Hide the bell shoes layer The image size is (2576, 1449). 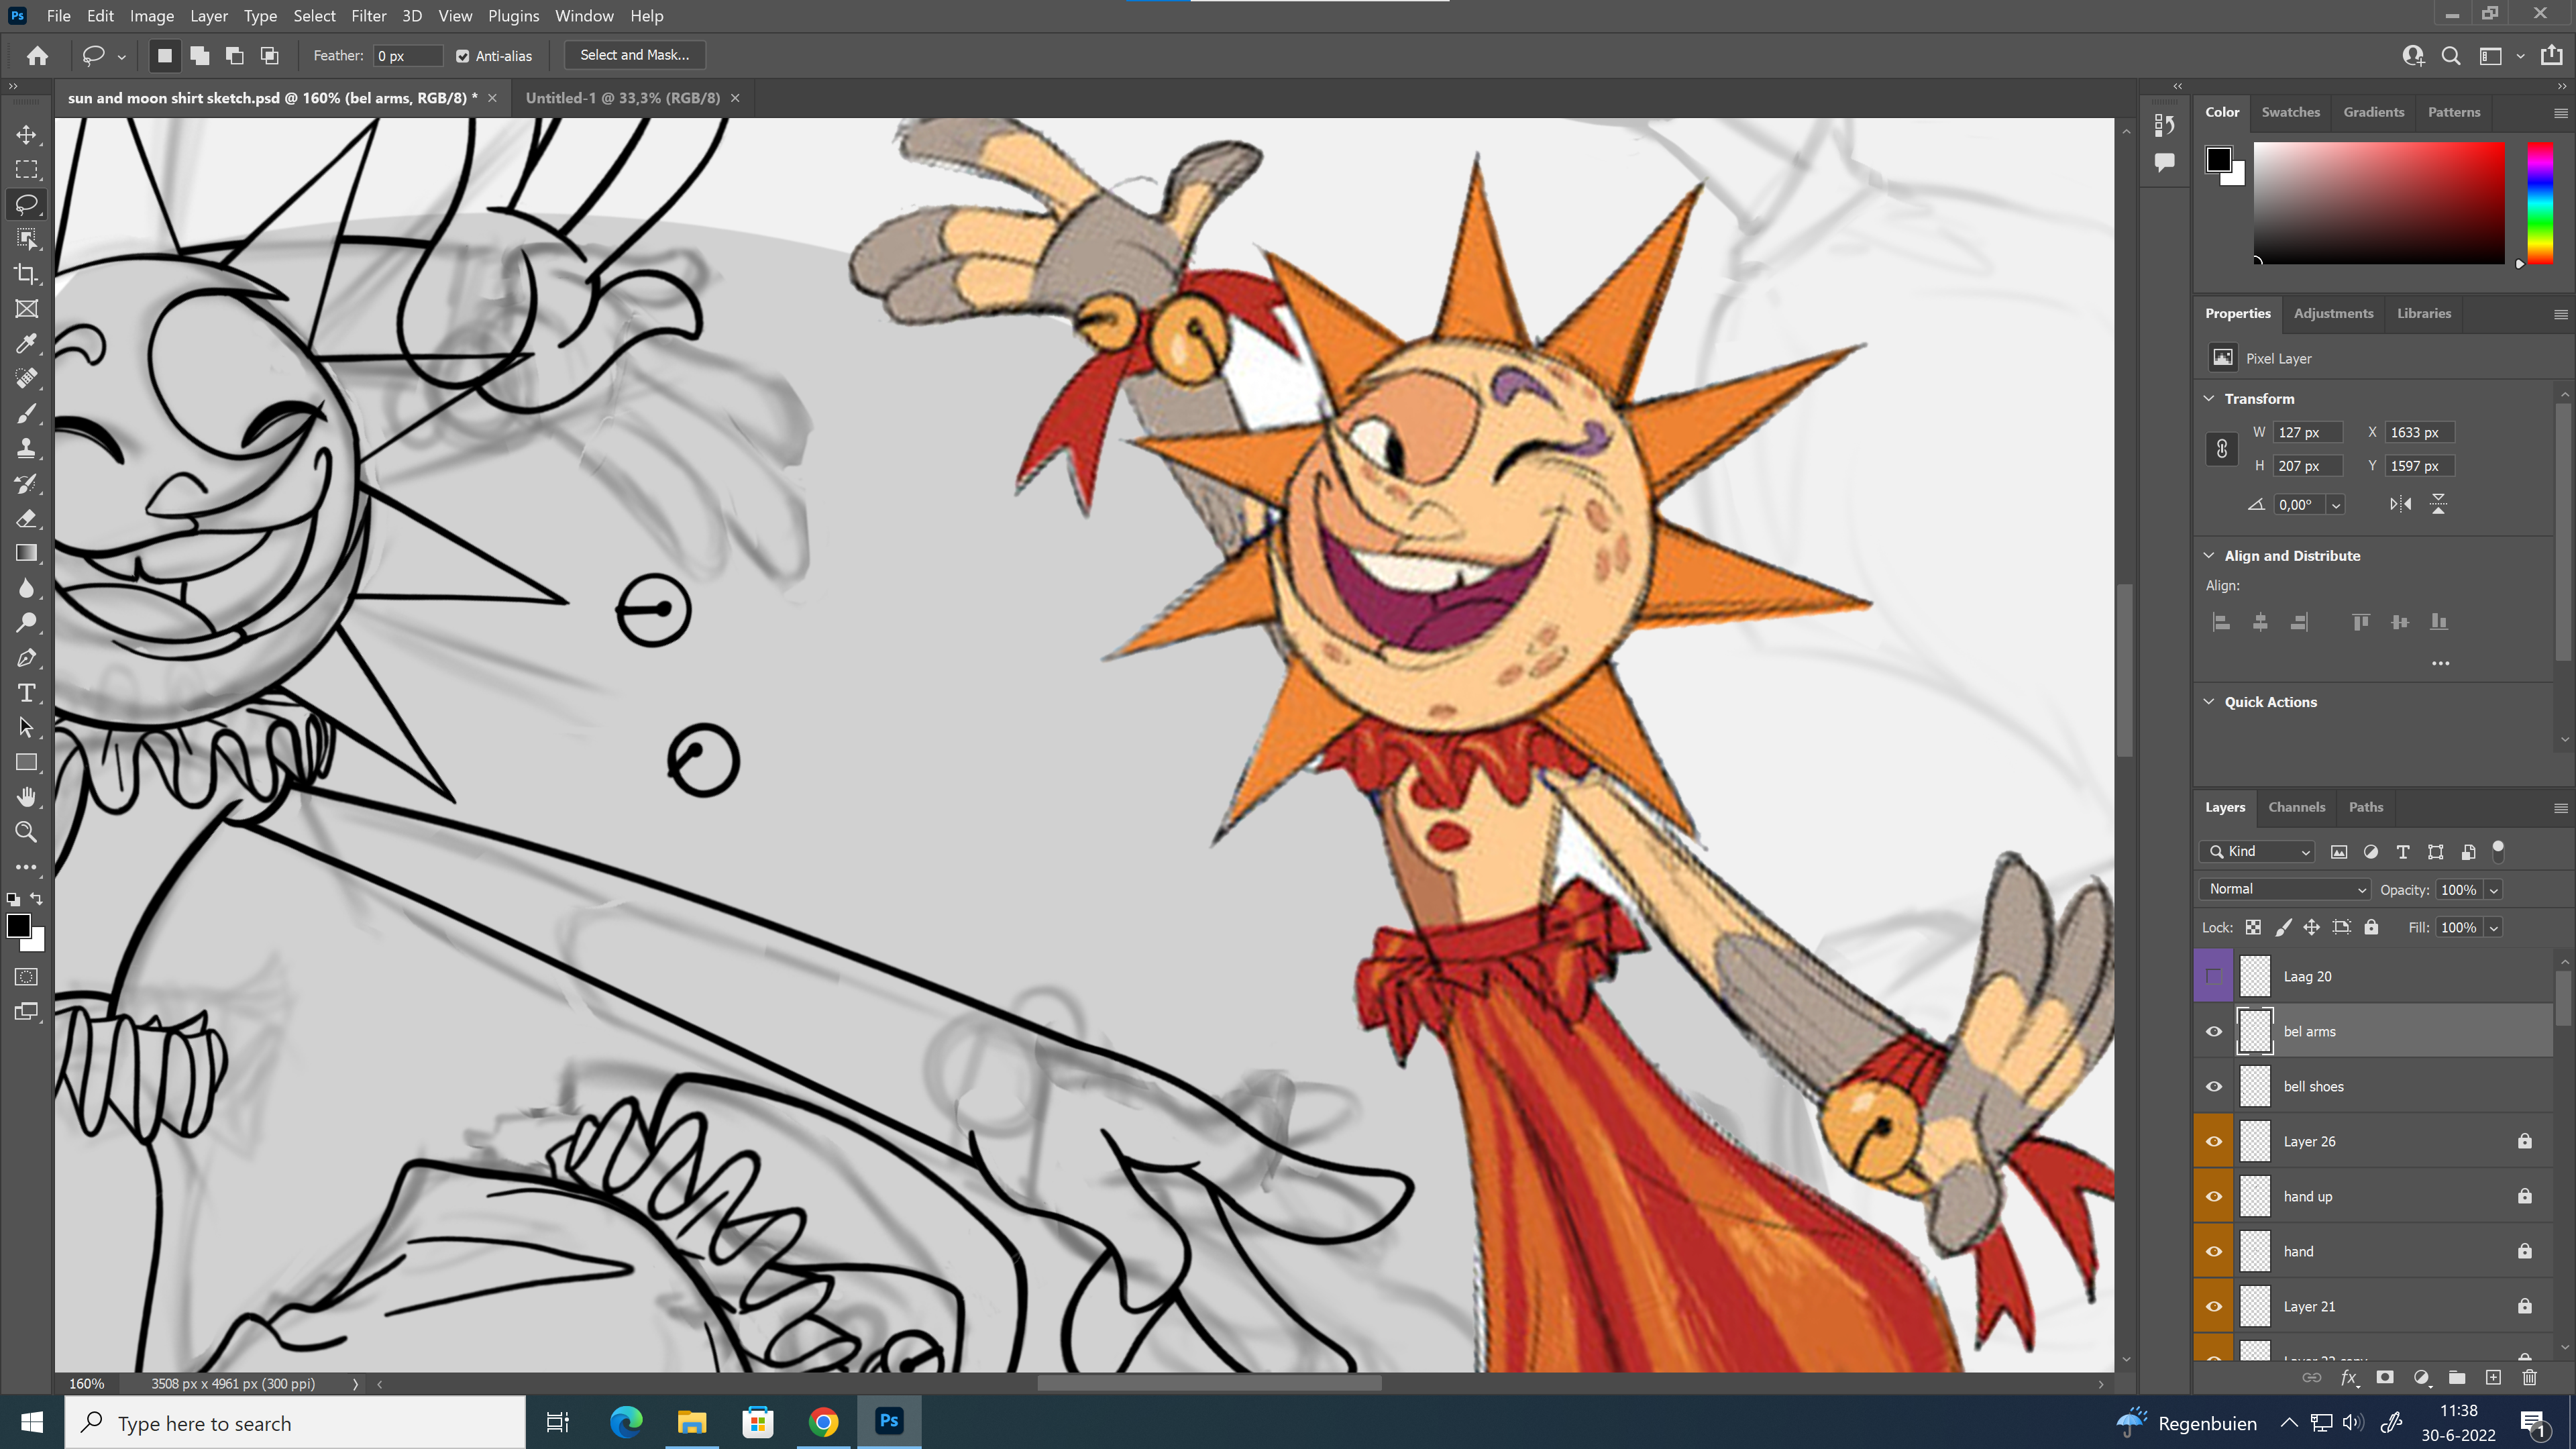[x=2214, y=1087]
